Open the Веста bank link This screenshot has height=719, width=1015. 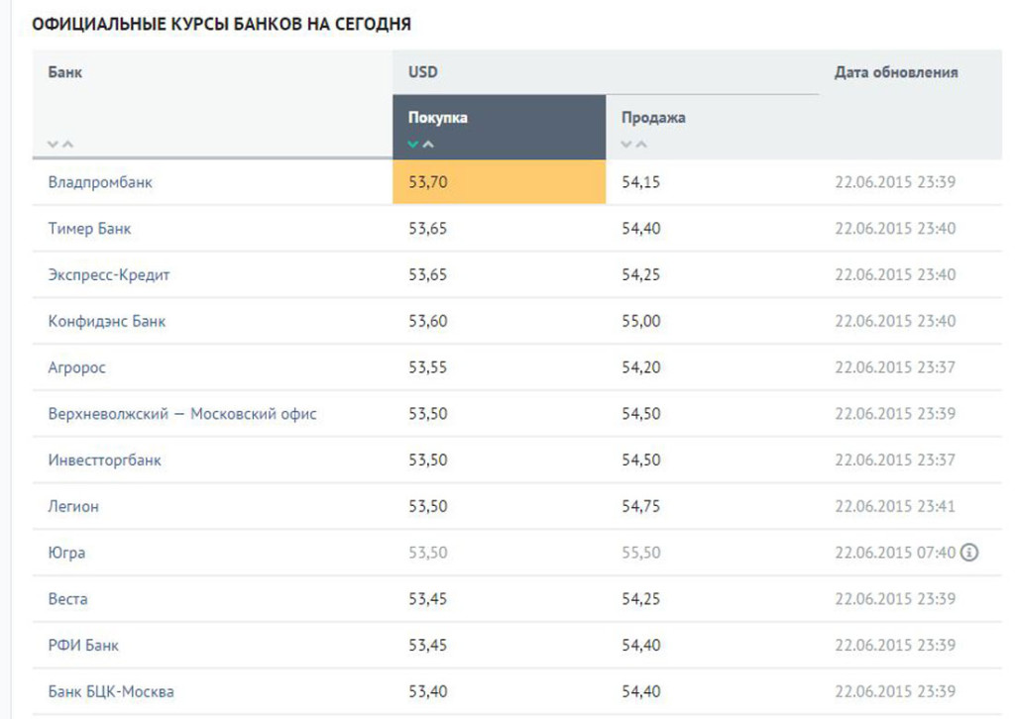click(x=67, y=599)
